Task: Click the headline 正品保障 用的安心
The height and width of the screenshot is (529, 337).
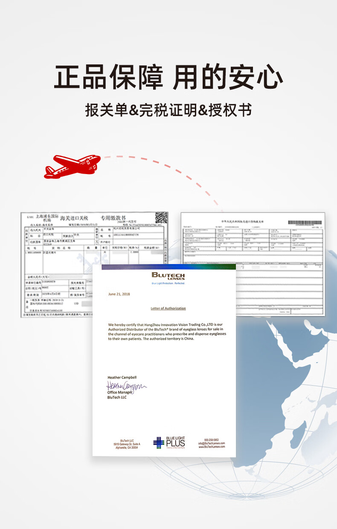Action: (168, 76)
